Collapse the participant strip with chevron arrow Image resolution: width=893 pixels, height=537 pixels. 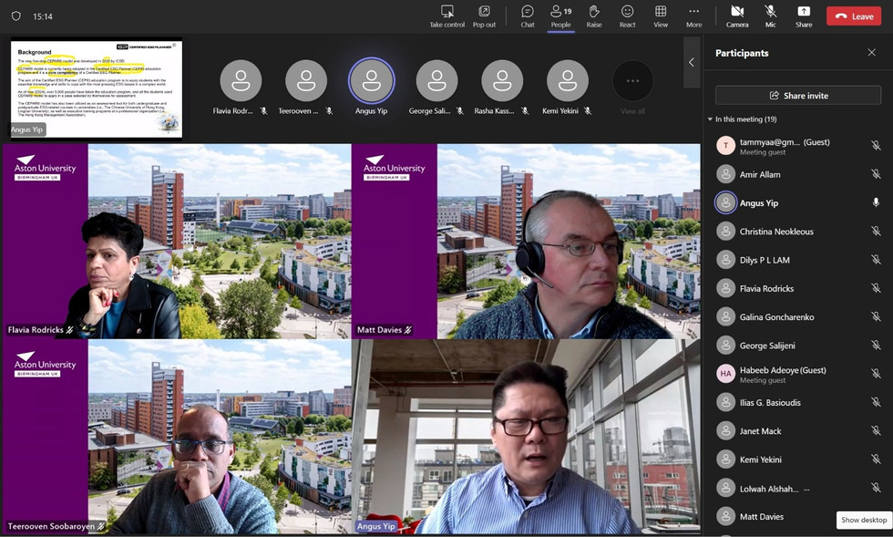coord(692,62)
